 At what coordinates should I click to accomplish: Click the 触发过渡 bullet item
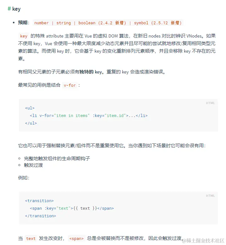pyautogui.click(x=33, y=165)
